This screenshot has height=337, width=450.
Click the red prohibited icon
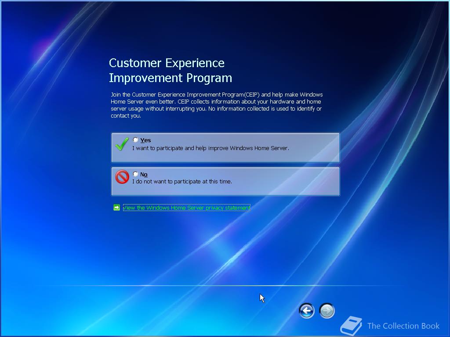(x=122, y=177)
